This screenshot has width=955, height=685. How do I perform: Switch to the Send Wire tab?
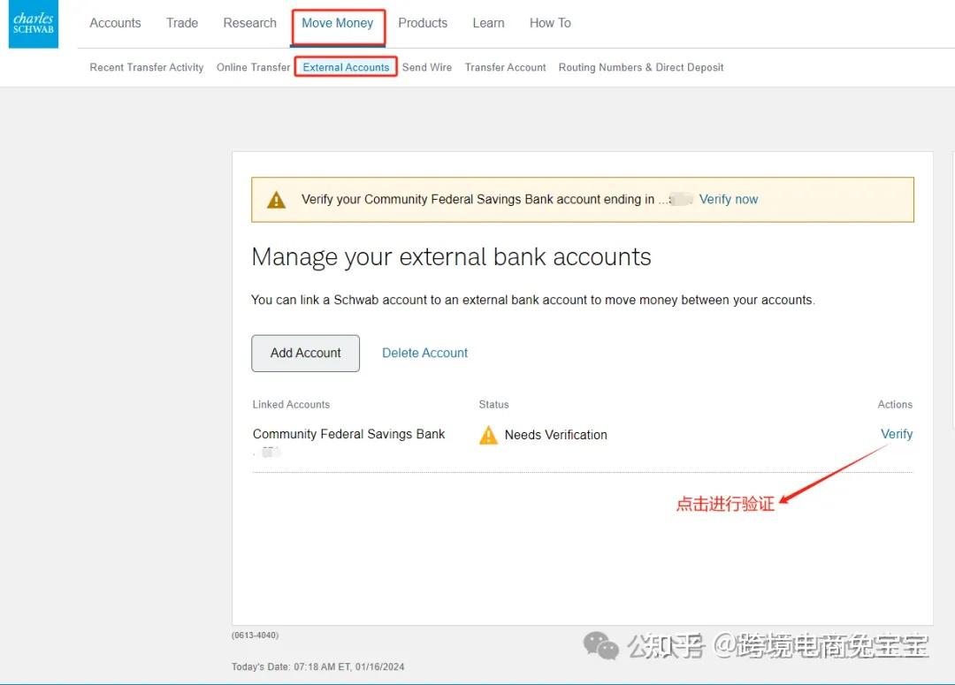(427, 66)
